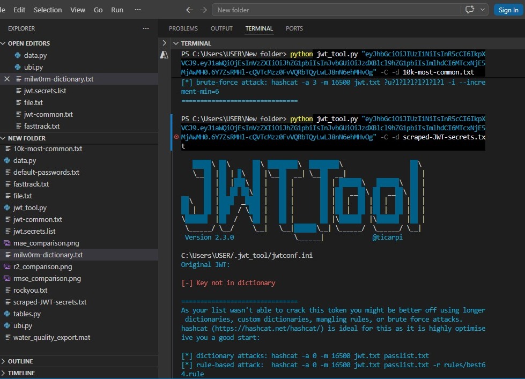Open the chat icon in title bar
The height and width of the screenshot is (379, 525).
click(x=469, y=10)
